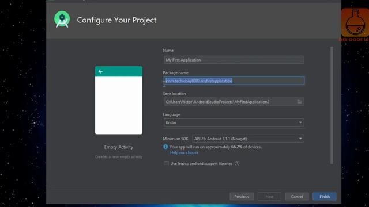Enable Use legacy android.support libraries checkbox

pyautogui.click(x=166, y=163)
